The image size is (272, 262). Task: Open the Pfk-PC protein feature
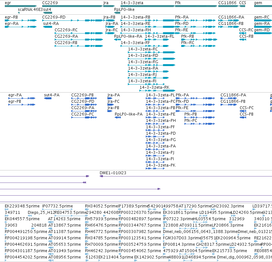(x=200, y=124)
